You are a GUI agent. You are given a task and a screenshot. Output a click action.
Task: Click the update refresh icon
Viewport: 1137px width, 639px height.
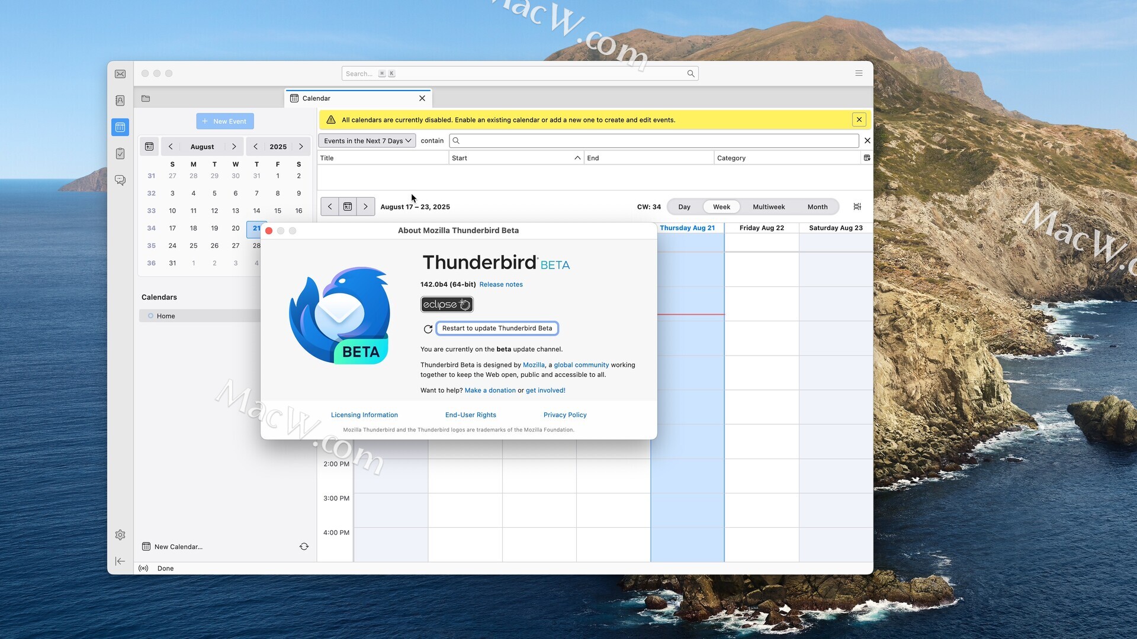point(428,329)
